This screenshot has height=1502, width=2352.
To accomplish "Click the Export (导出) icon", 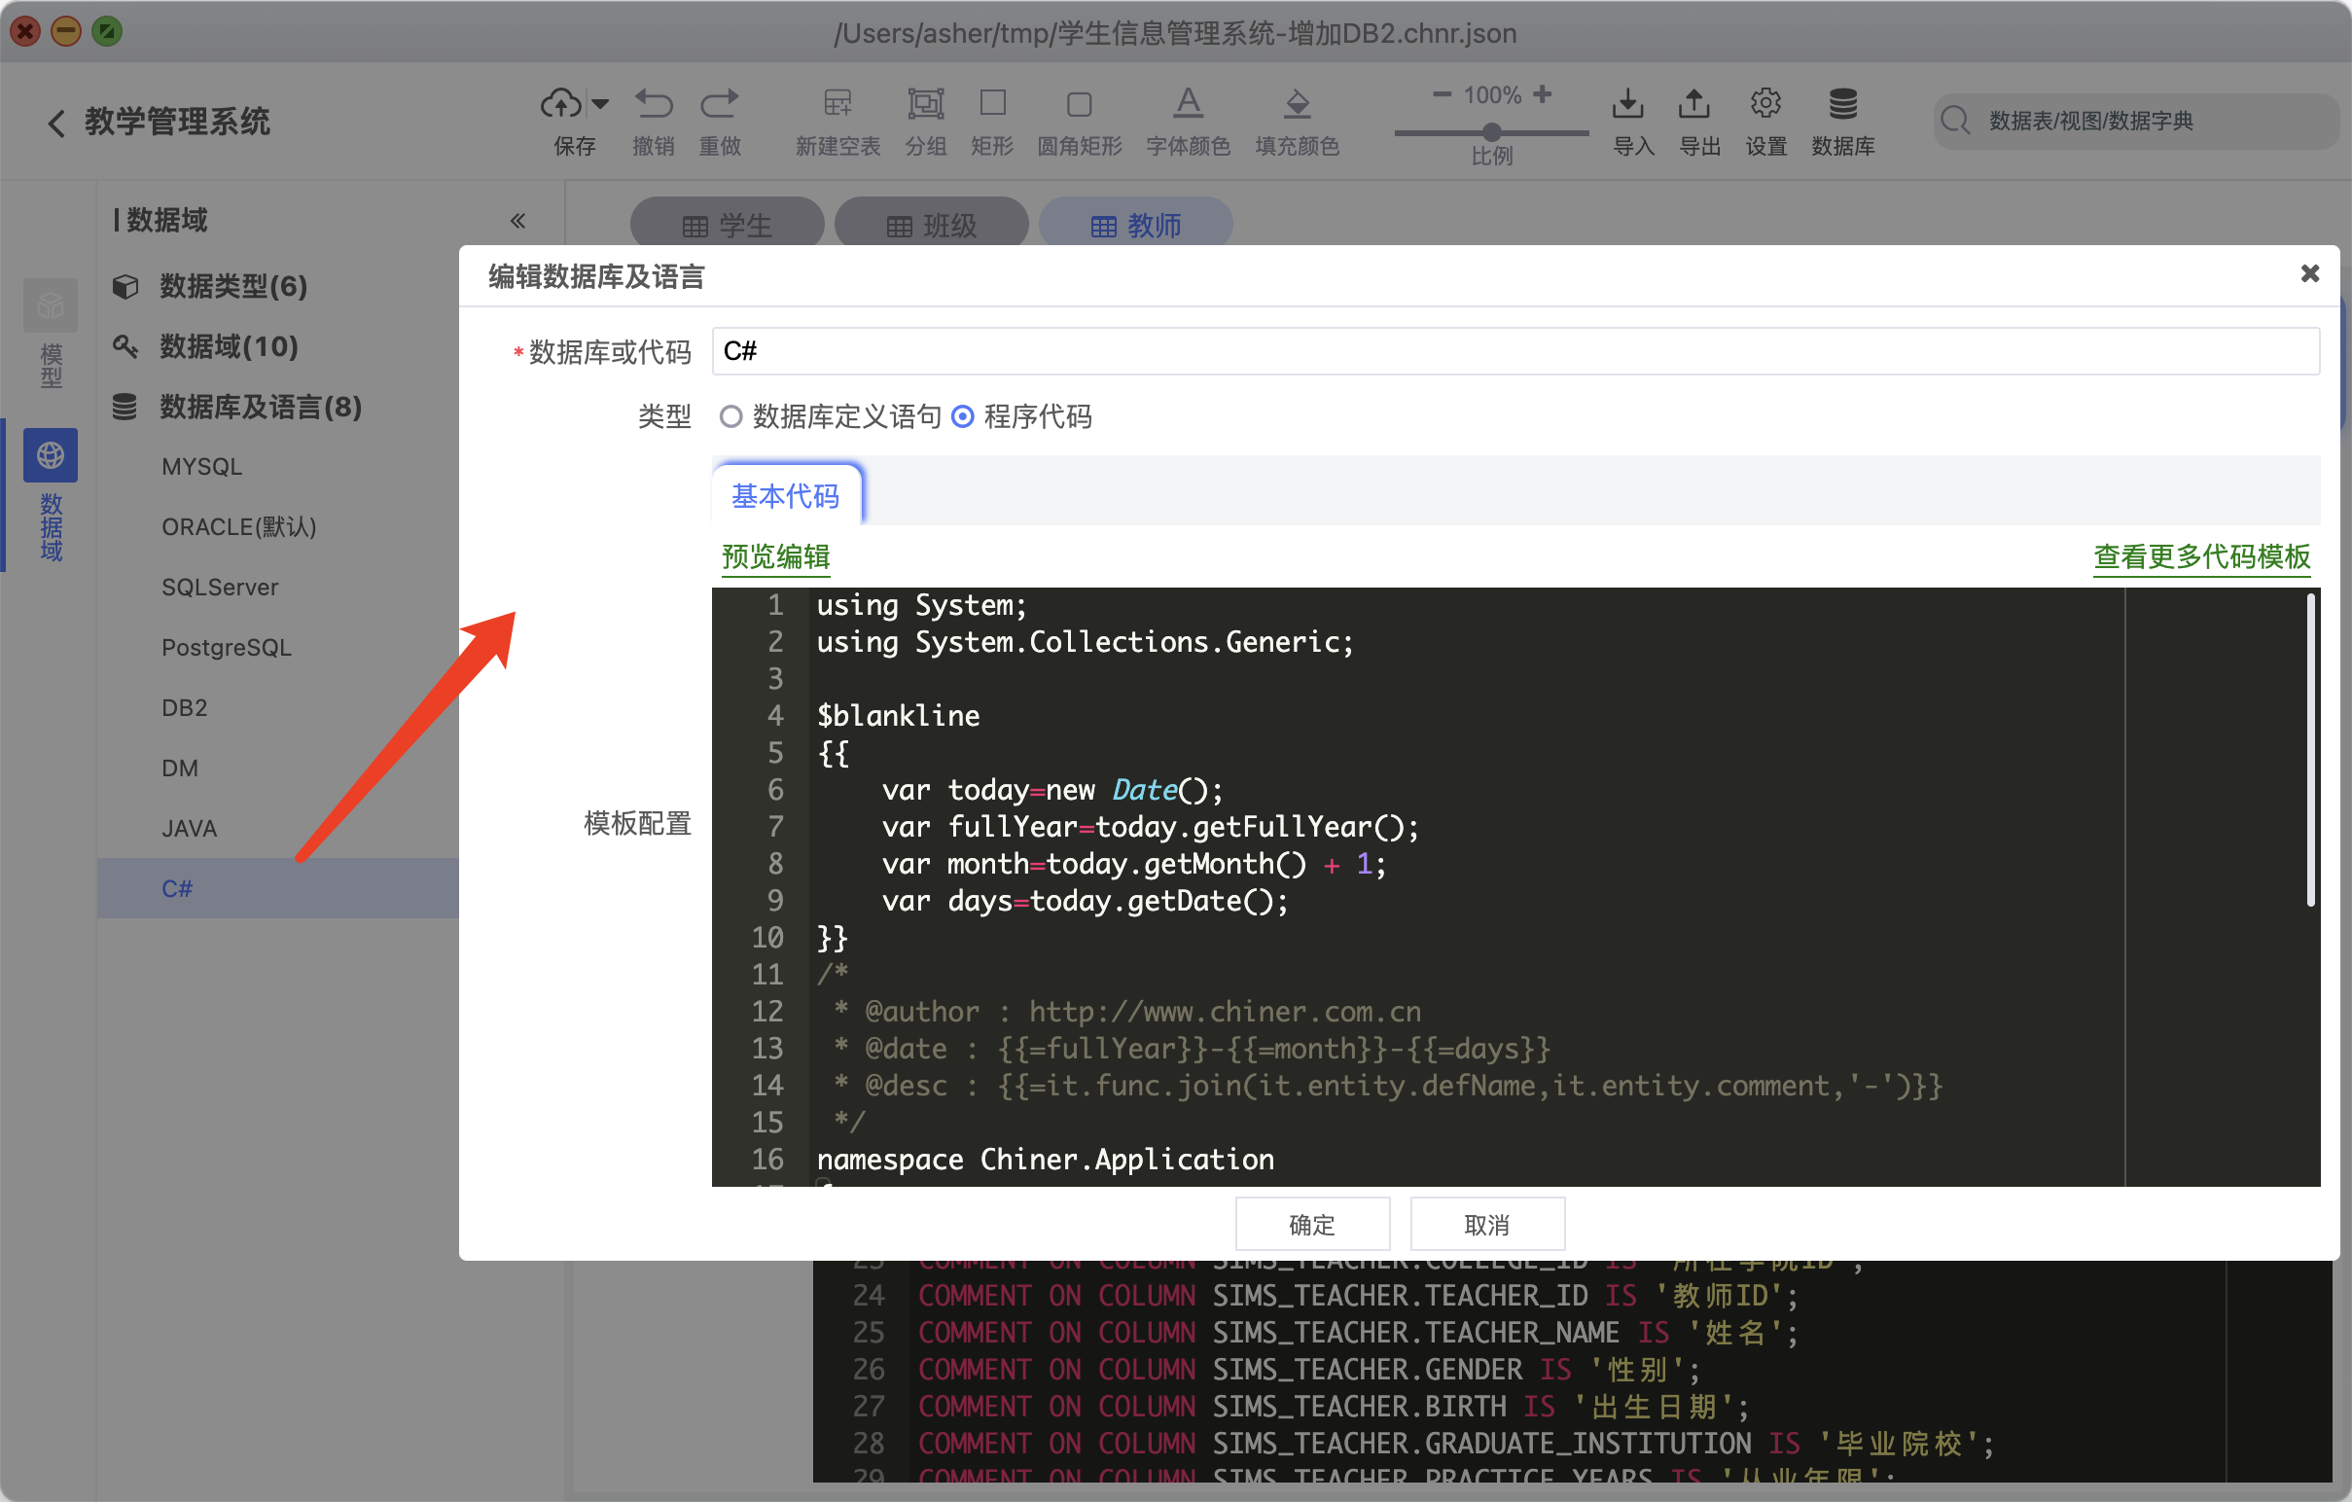I will click(1694, 102).
